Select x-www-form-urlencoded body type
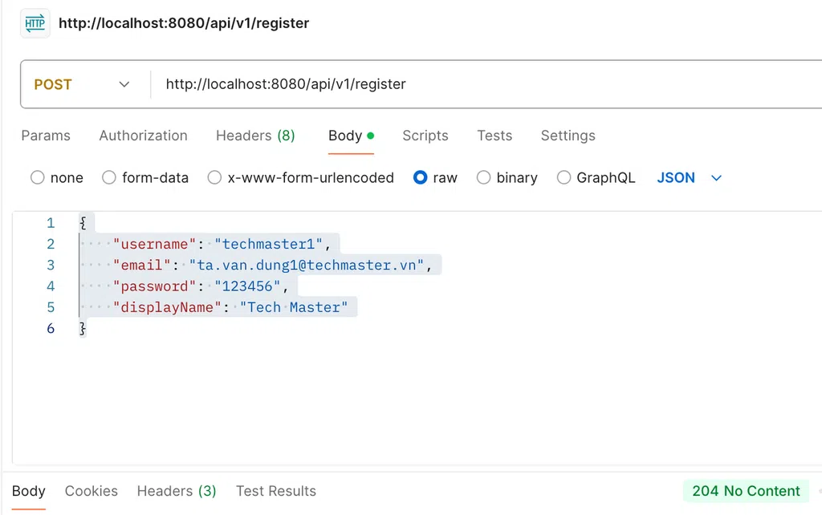This screenshot has width=822, height=515. tap(214, 177)
